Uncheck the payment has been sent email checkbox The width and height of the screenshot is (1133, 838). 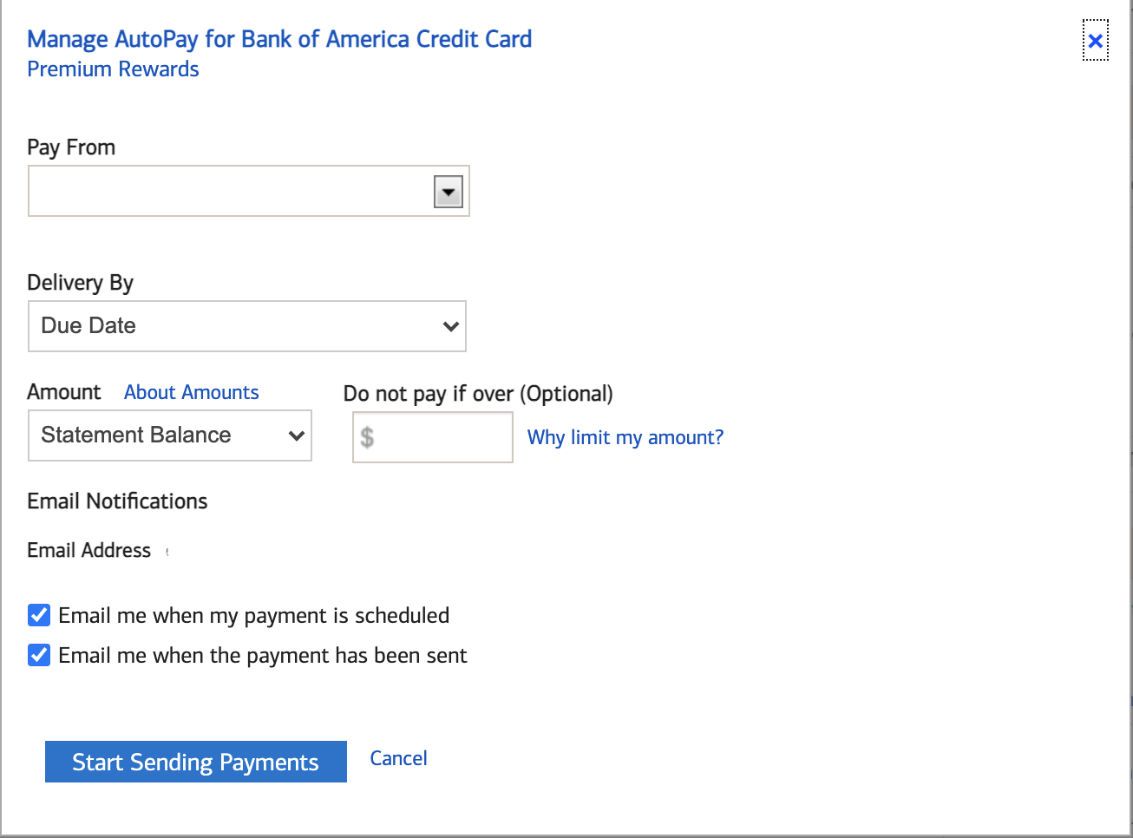coord(39,655)
